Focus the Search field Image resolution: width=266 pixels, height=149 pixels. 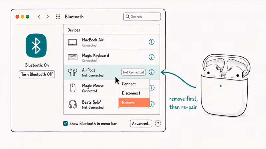pos(142,16)
